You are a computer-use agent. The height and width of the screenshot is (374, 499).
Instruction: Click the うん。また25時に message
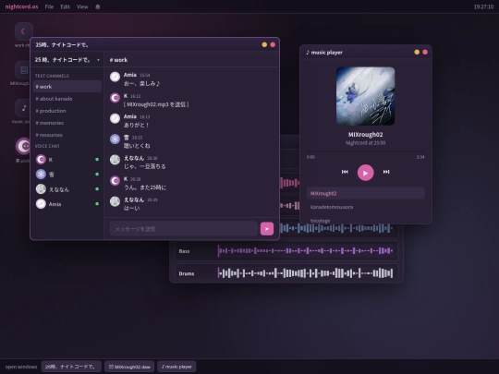coord(145,187)
